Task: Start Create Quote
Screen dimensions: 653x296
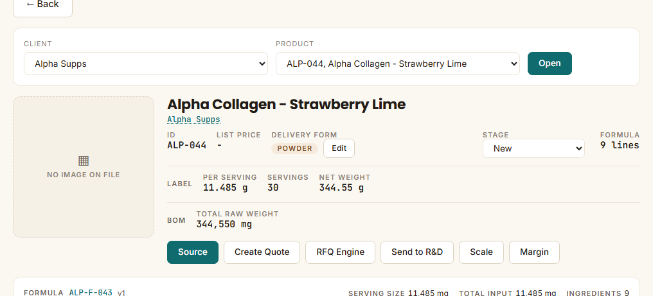Action: [x=262, y=252]
